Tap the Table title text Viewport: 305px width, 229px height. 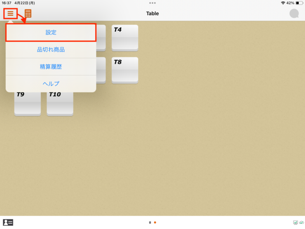click(x=152, y=14)
